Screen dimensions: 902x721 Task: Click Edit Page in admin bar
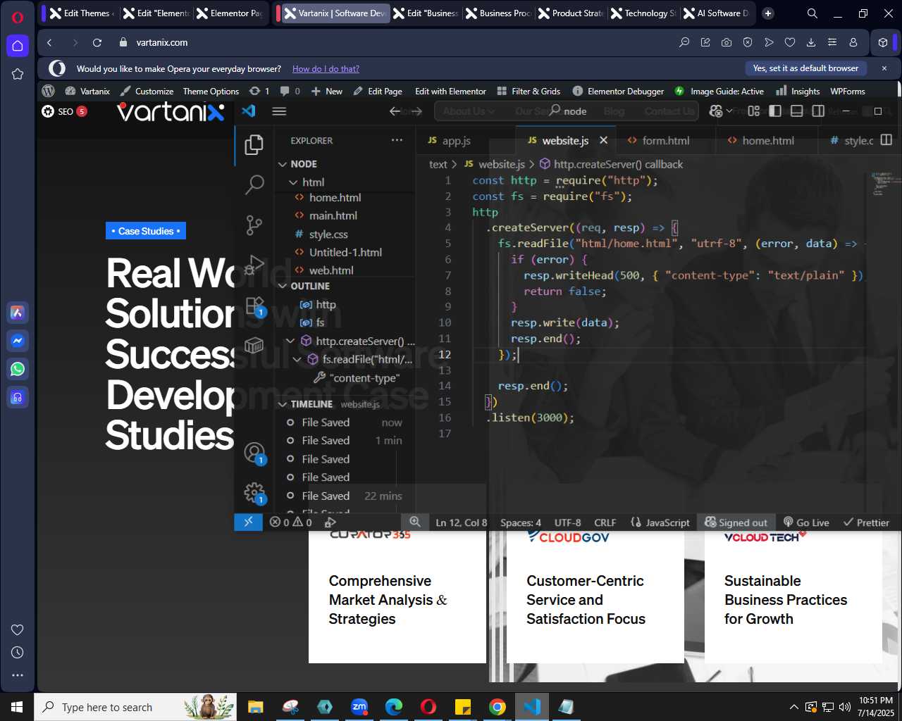(x=378, y=92)
